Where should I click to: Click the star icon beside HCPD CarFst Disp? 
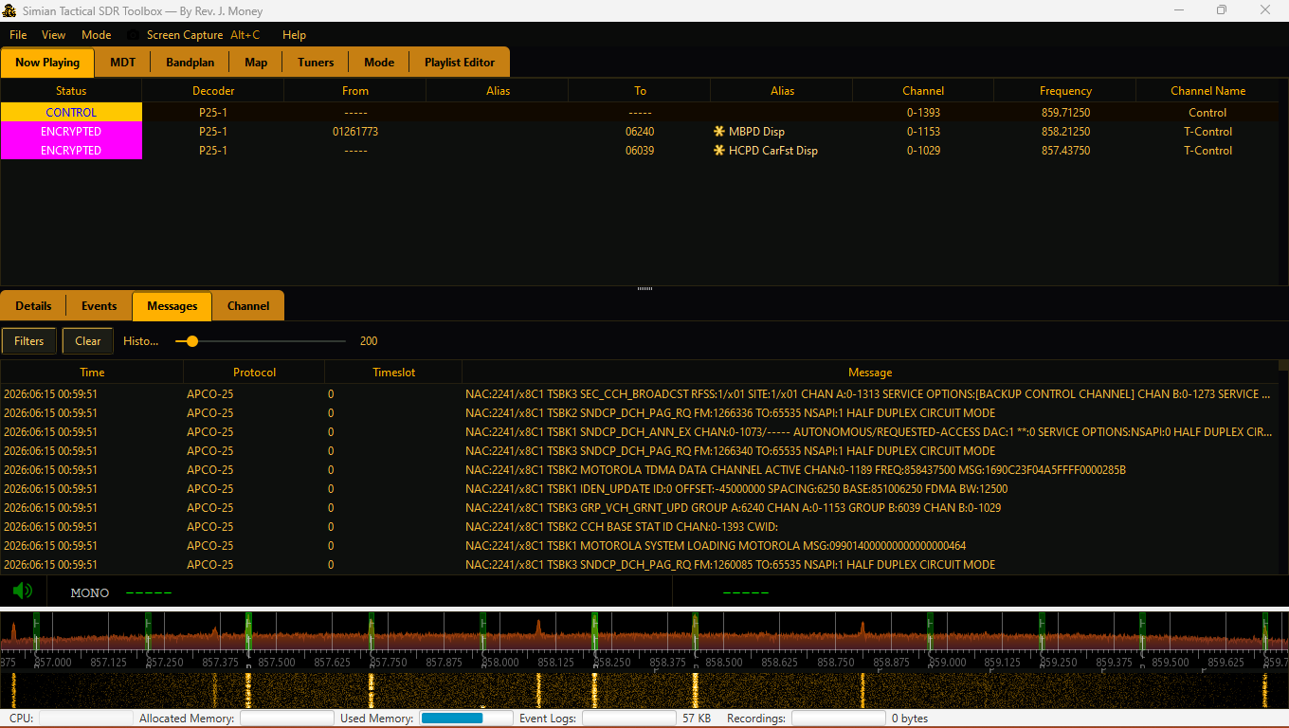point(719,151)
